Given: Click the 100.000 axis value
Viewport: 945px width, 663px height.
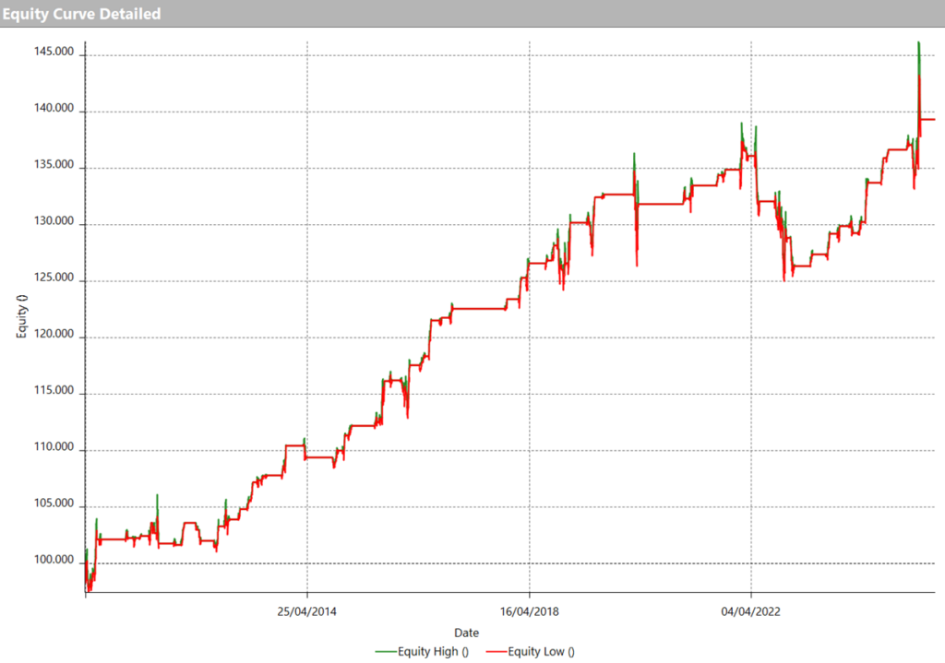Looking at the screenshot, I should (54, 560).
